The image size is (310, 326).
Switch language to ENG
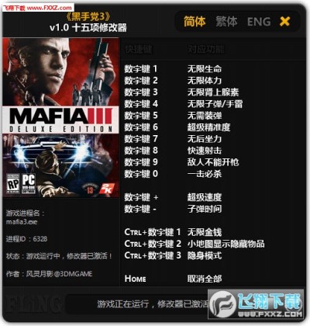(x=259, y=22)
